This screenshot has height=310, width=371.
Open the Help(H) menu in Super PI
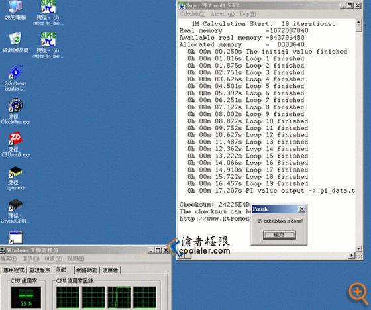[x=248, y=14]
